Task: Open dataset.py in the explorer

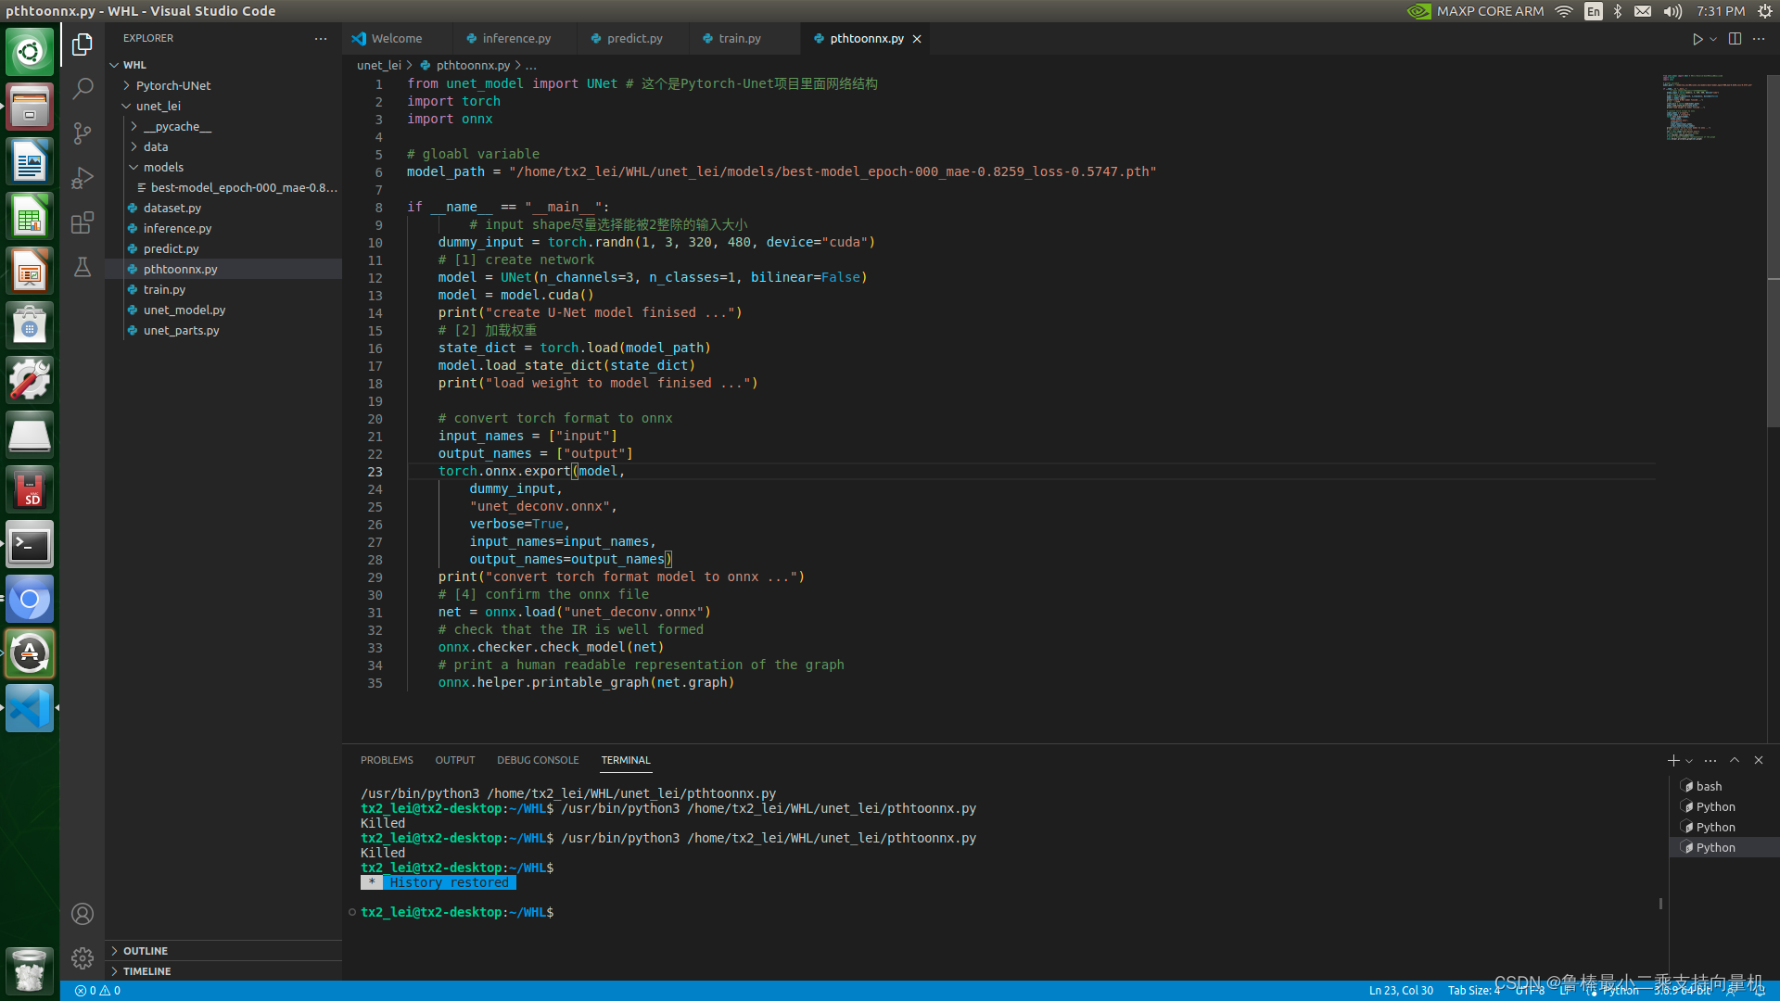Action: (222, 208)
